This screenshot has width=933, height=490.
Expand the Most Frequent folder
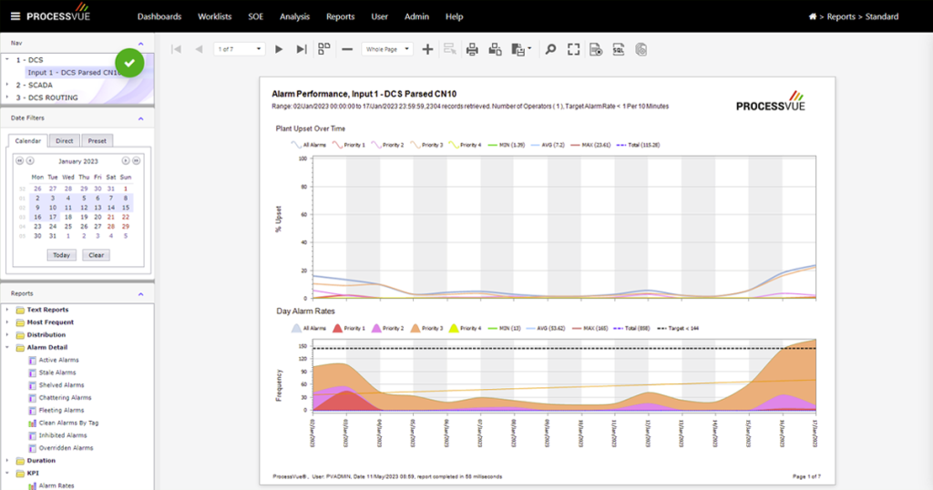pos(7,322)
